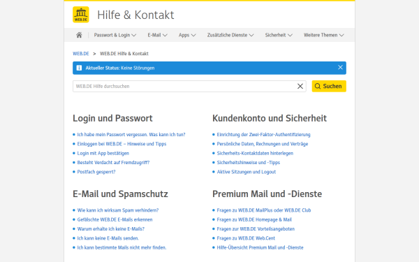Viewport: 419px width, 262px height.
Task: Open 'Sicherheitshinweise und -Tipps' link
Action: coord(248,163)
